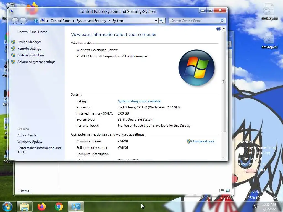Click the Remote settings shield icon
283x212 pixels.
[13, 49]
